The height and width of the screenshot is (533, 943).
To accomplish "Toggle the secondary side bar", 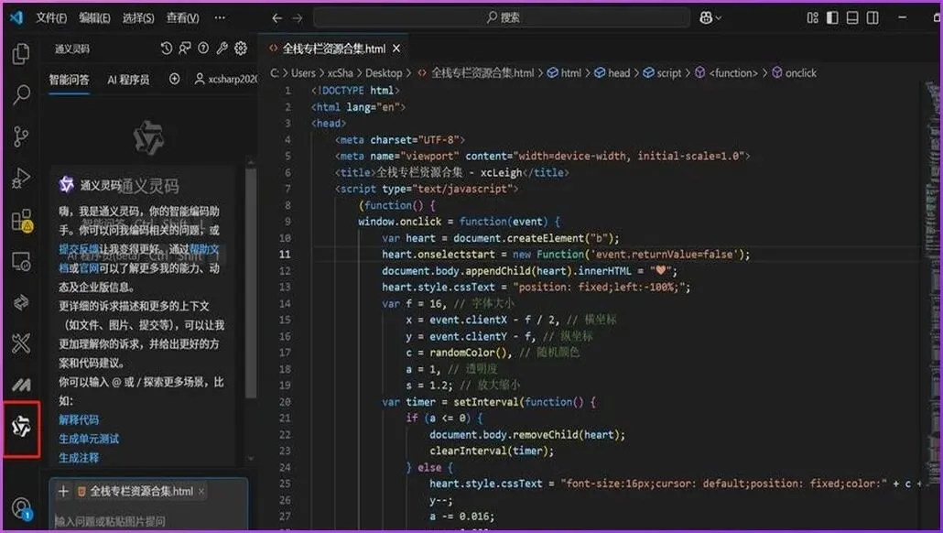I will (x=873, y=17).
